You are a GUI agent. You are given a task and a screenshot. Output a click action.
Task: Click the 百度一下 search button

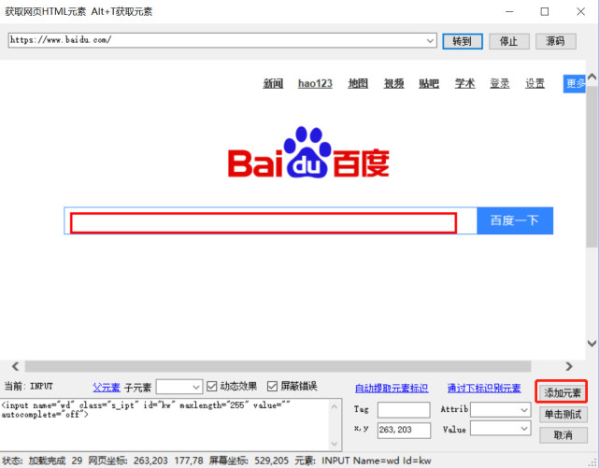coord(515,220)
